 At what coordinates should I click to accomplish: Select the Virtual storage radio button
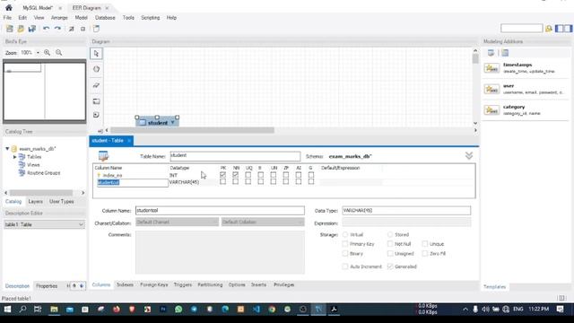[345, 234]
